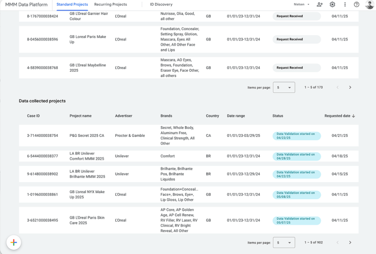Open project LA BR Unilever Brilhante MMM 2025

[x=87, y=174]
